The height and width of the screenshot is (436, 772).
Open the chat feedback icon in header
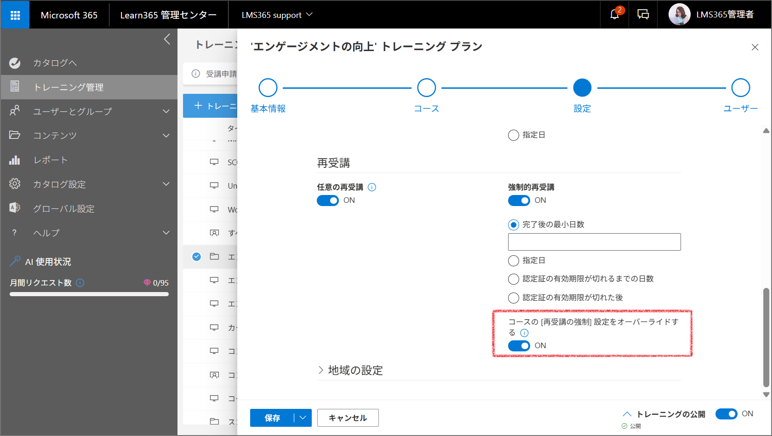pyautogui.click(x=643, y=15)
